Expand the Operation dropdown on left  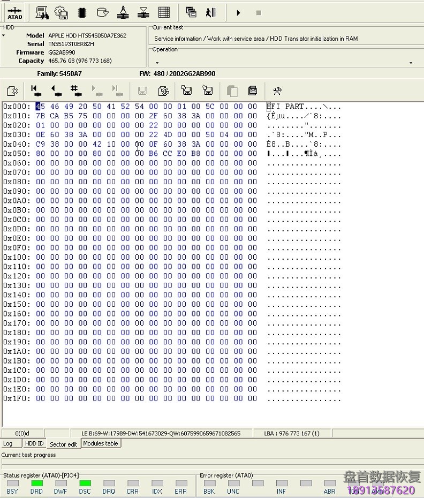pyautogui.click(x=157, y=63)
